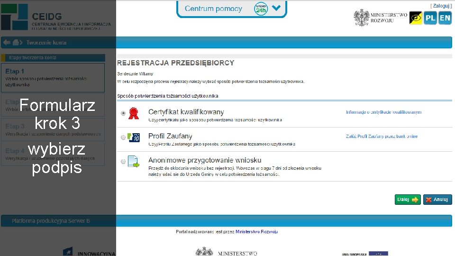This screenshot has width=455, height=256.
Task: Visit the Ministerstwo Rozwoju footer link
Action: (256, 232)
